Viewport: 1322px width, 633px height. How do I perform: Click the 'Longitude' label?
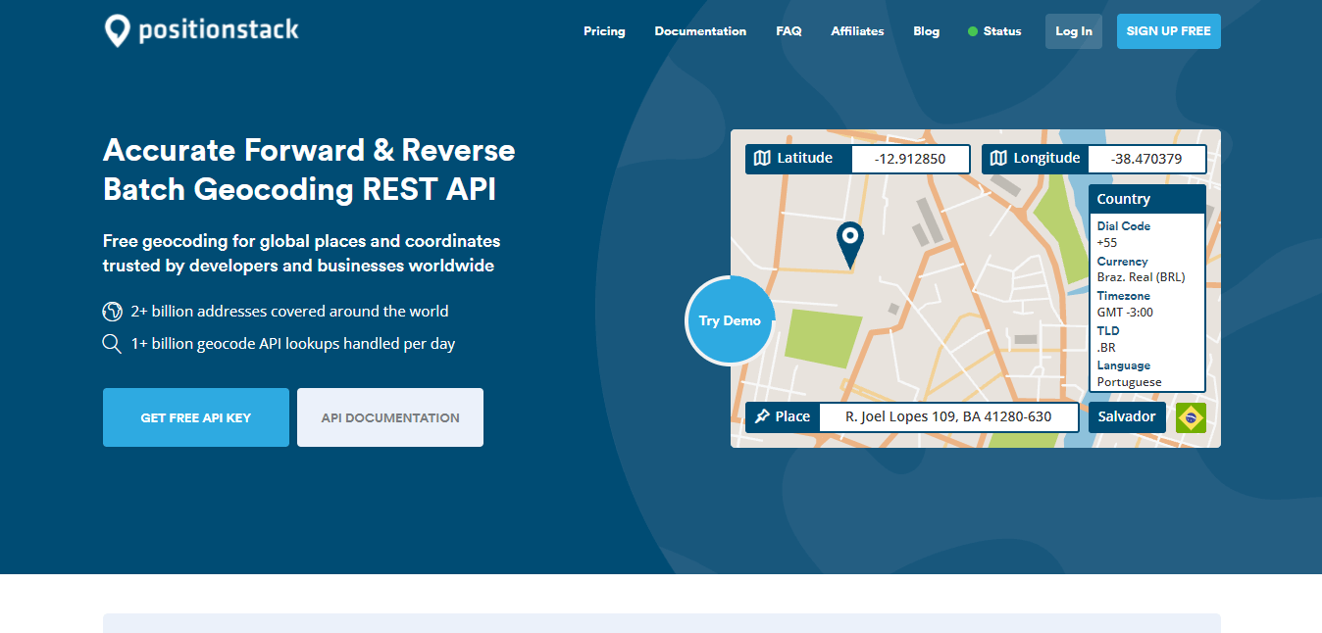(x=1047, y=159)
